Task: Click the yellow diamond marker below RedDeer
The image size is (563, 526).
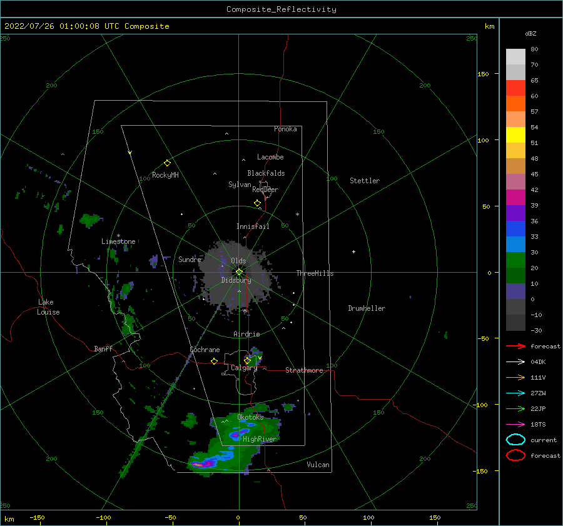Action: (258, 203)
